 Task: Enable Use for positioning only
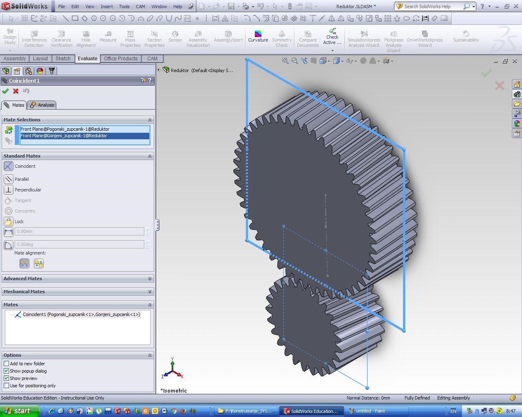point(6,386)
